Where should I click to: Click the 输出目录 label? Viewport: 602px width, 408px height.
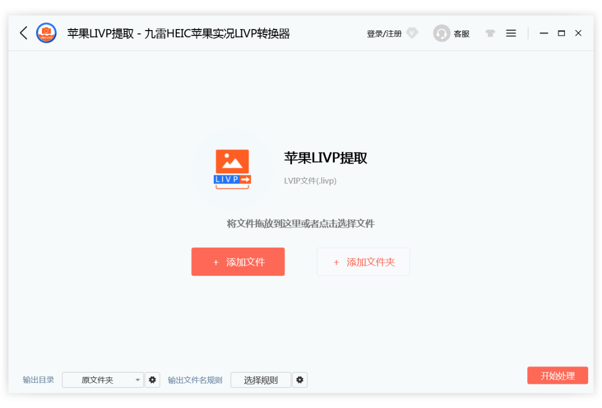38,380
